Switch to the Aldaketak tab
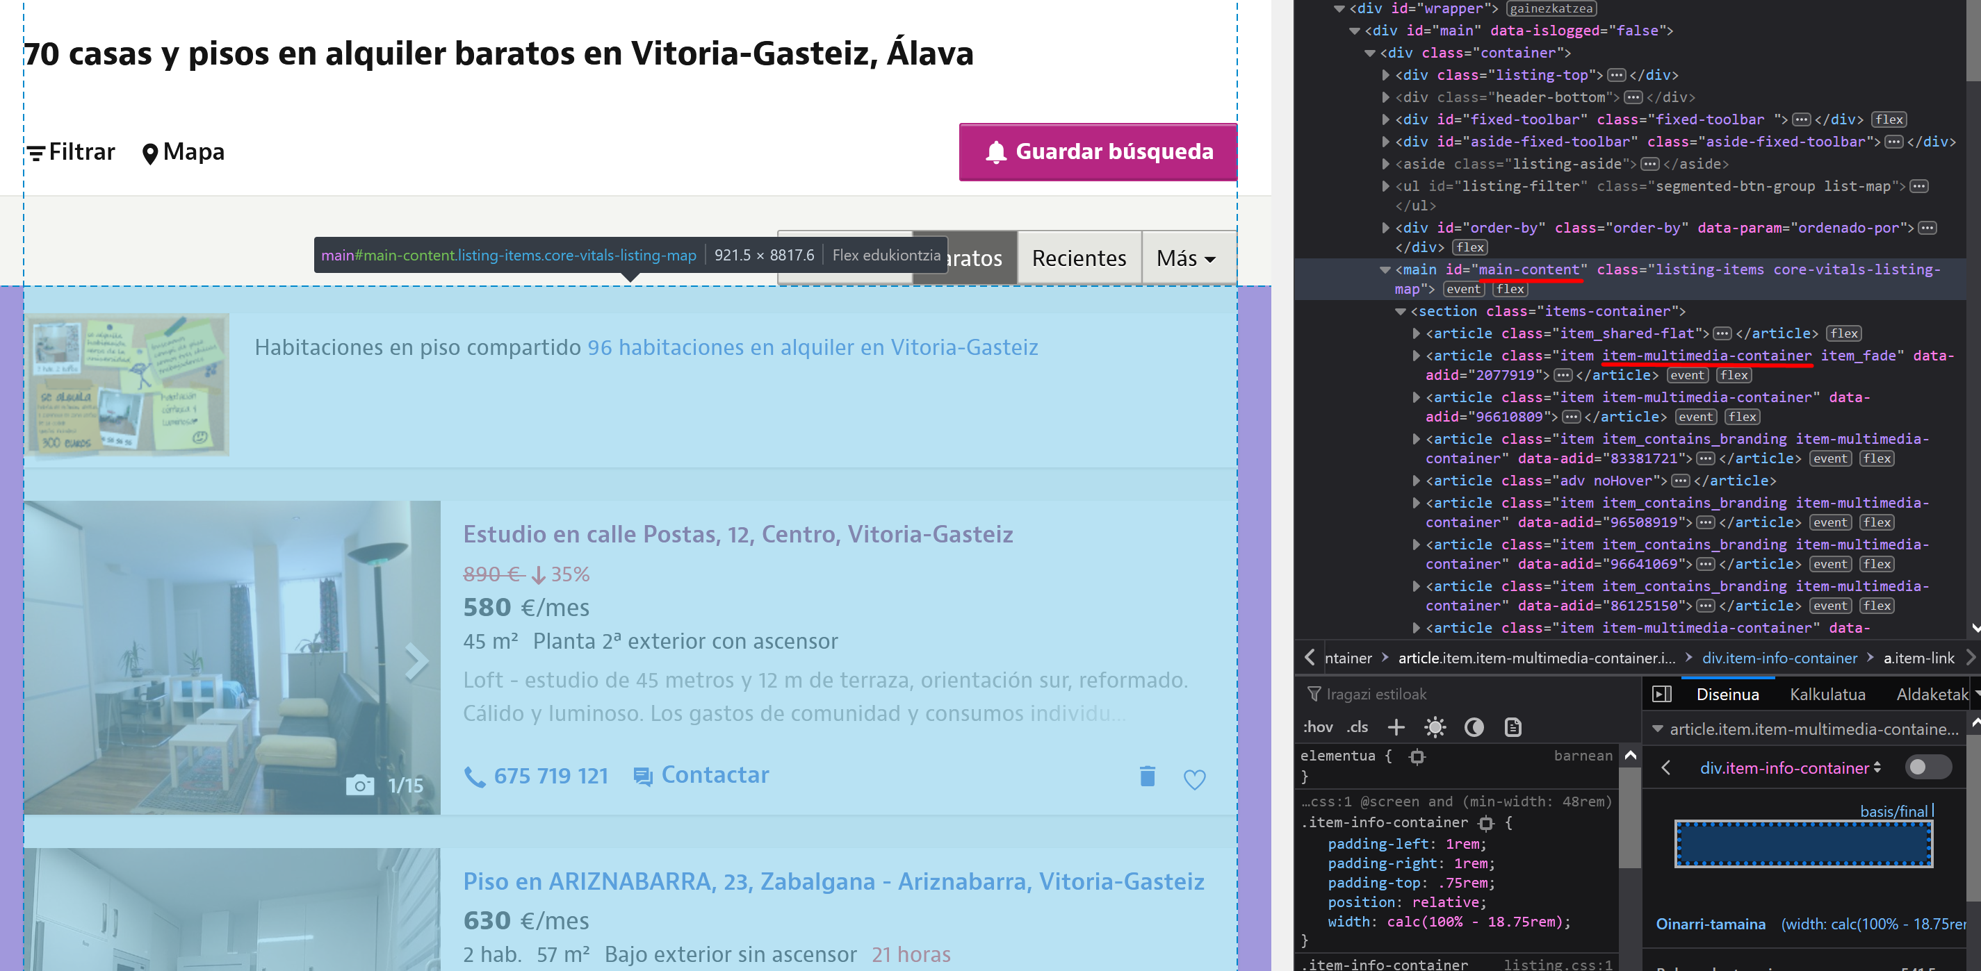Viewport: 1981px width, 971px height. (x=1931, y=695)
